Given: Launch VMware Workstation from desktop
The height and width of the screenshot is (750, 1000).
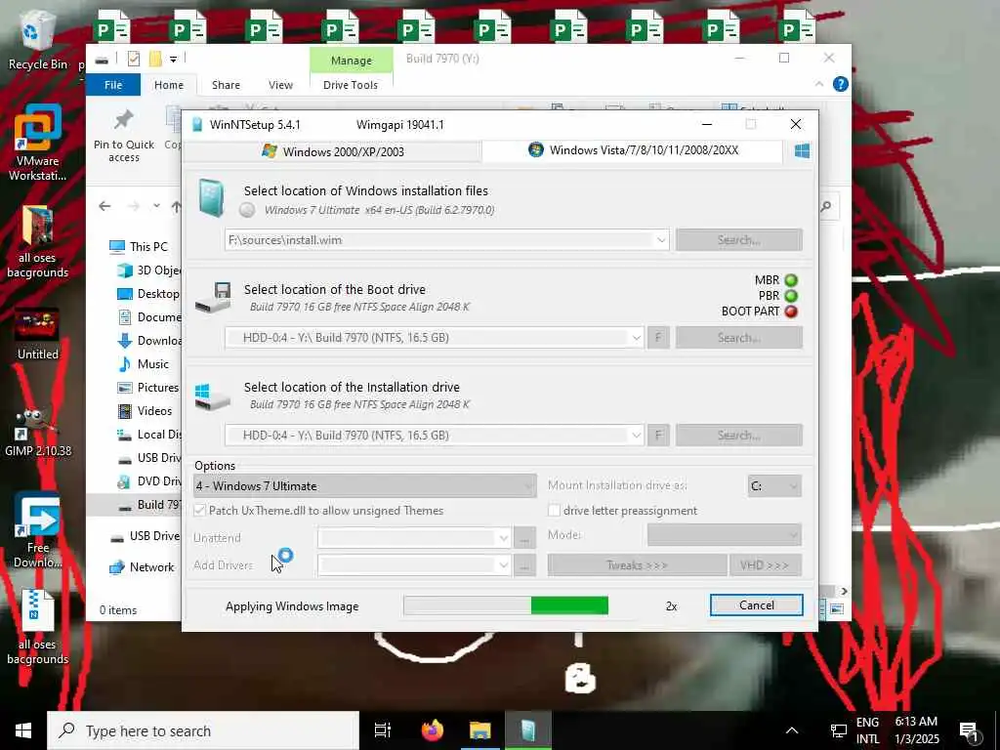Looking at the screenshot, I should tap(37, 143).
